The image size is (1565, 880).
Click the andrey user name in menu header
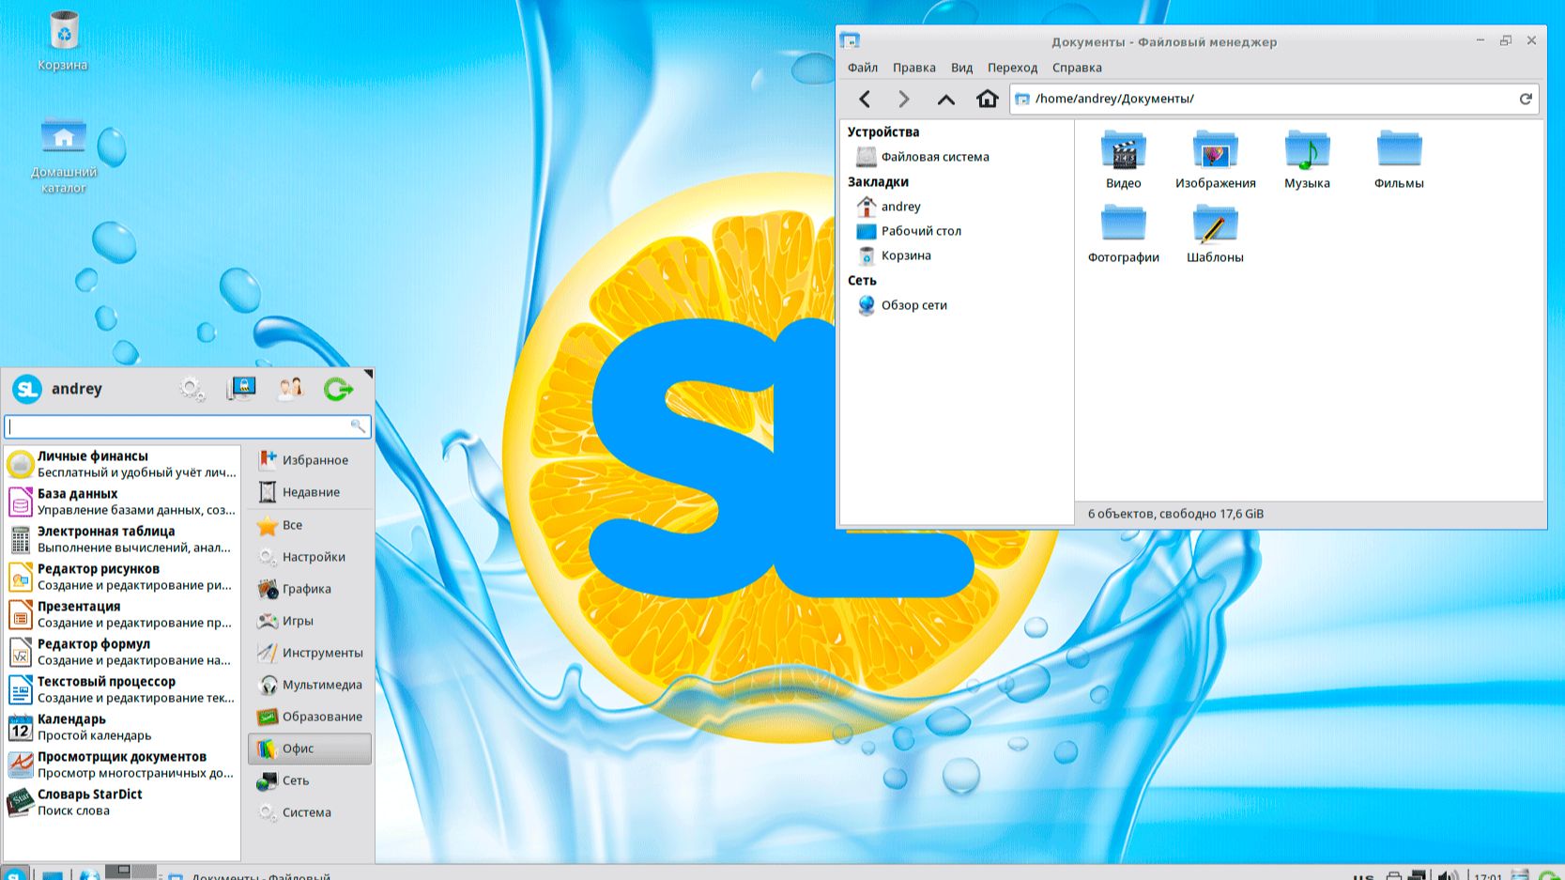tap(77, 389)
